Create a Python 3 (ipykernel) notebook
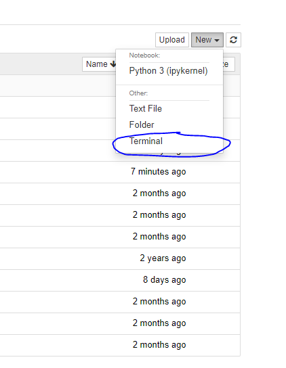The width and height of the screenshot is (286, 368). coord(169,71)
